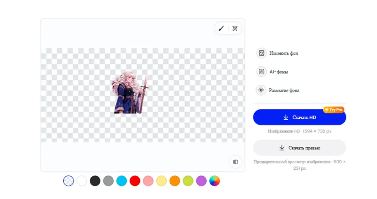Screen dimensions: 377x199
Task: Select the transparent background swatch
Action: [x=69, y=181]
